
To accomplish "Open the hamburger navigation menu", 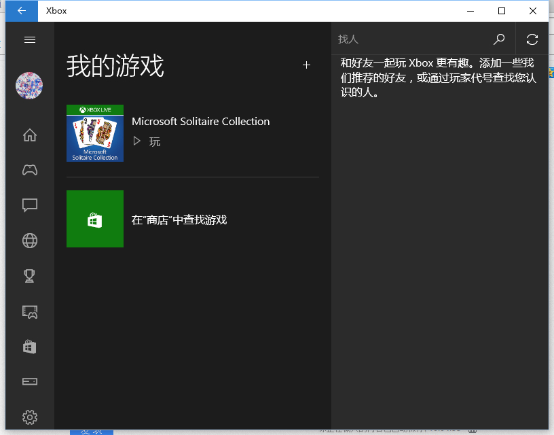I will [30, 39].
